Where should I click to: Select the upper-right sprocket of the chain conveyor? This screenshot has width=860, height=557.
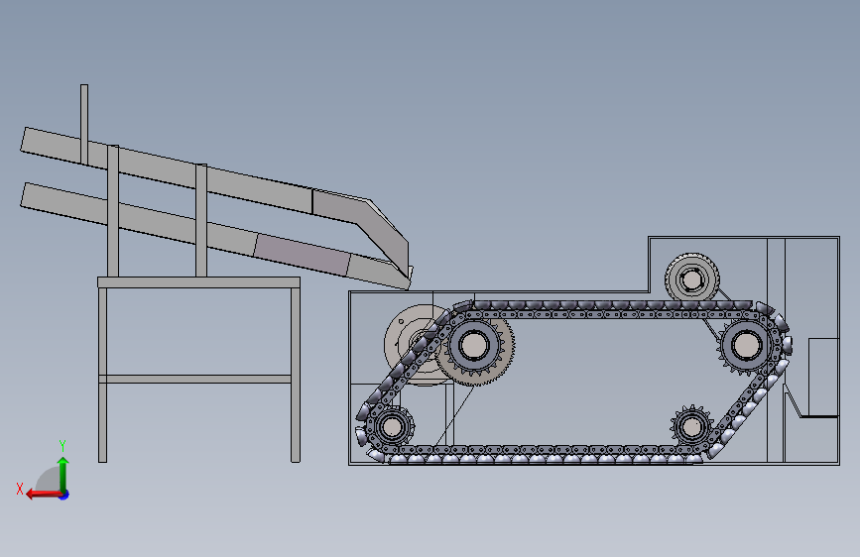pyautogui.click(x=745, y=345)
